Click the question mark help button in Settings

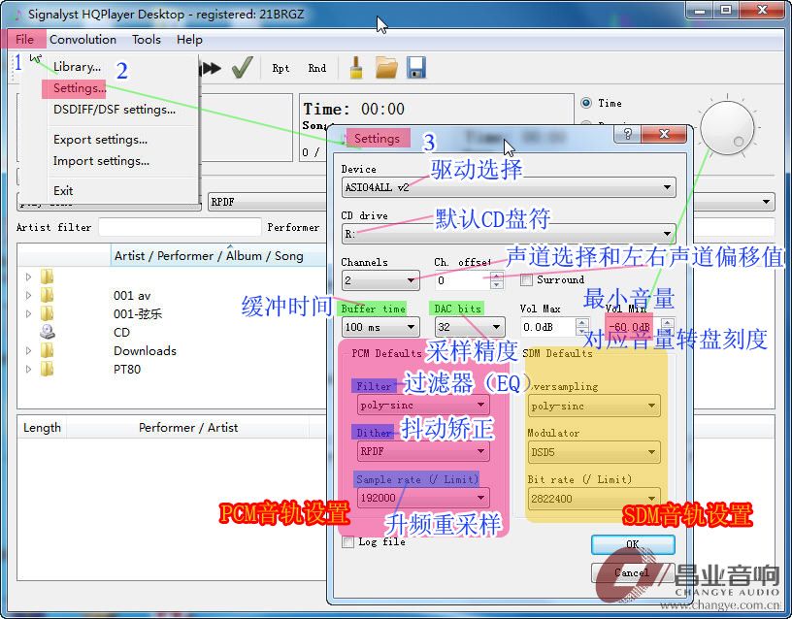point(627,134)
